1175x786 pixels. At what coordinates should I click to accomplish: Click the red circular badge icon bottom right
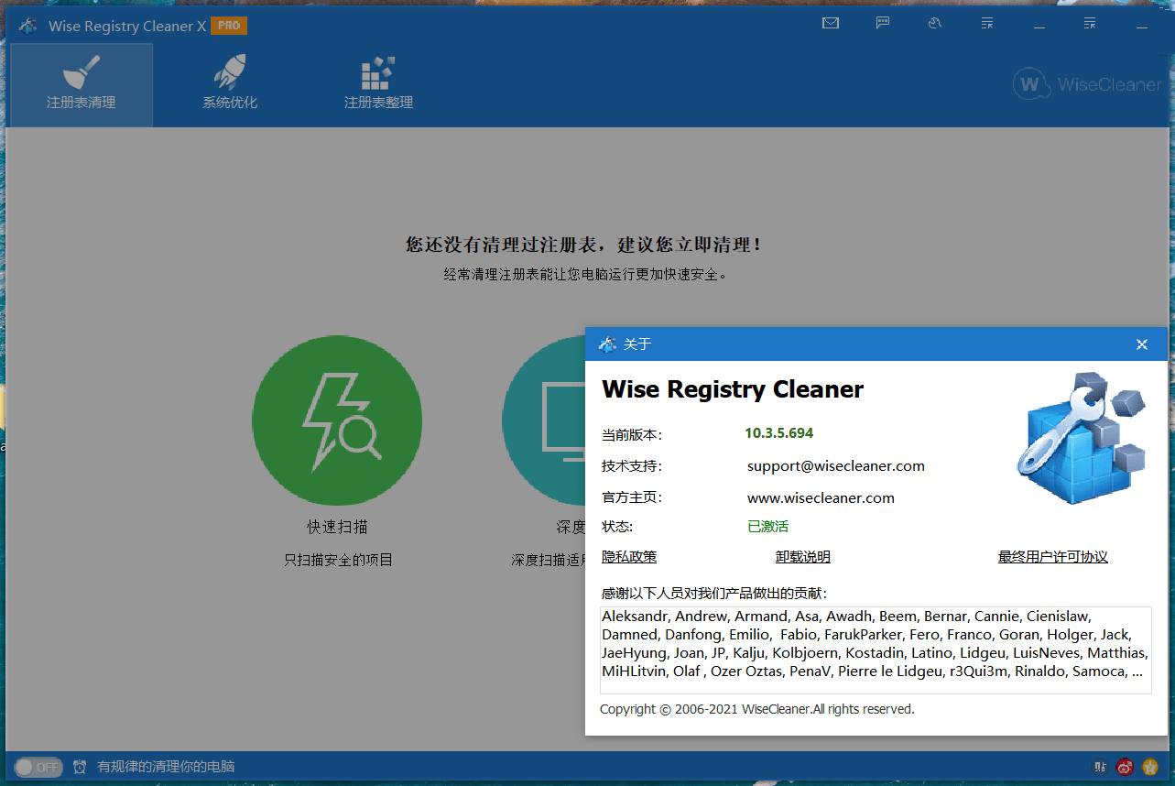pyautogui.click(x=1124, y=767)
